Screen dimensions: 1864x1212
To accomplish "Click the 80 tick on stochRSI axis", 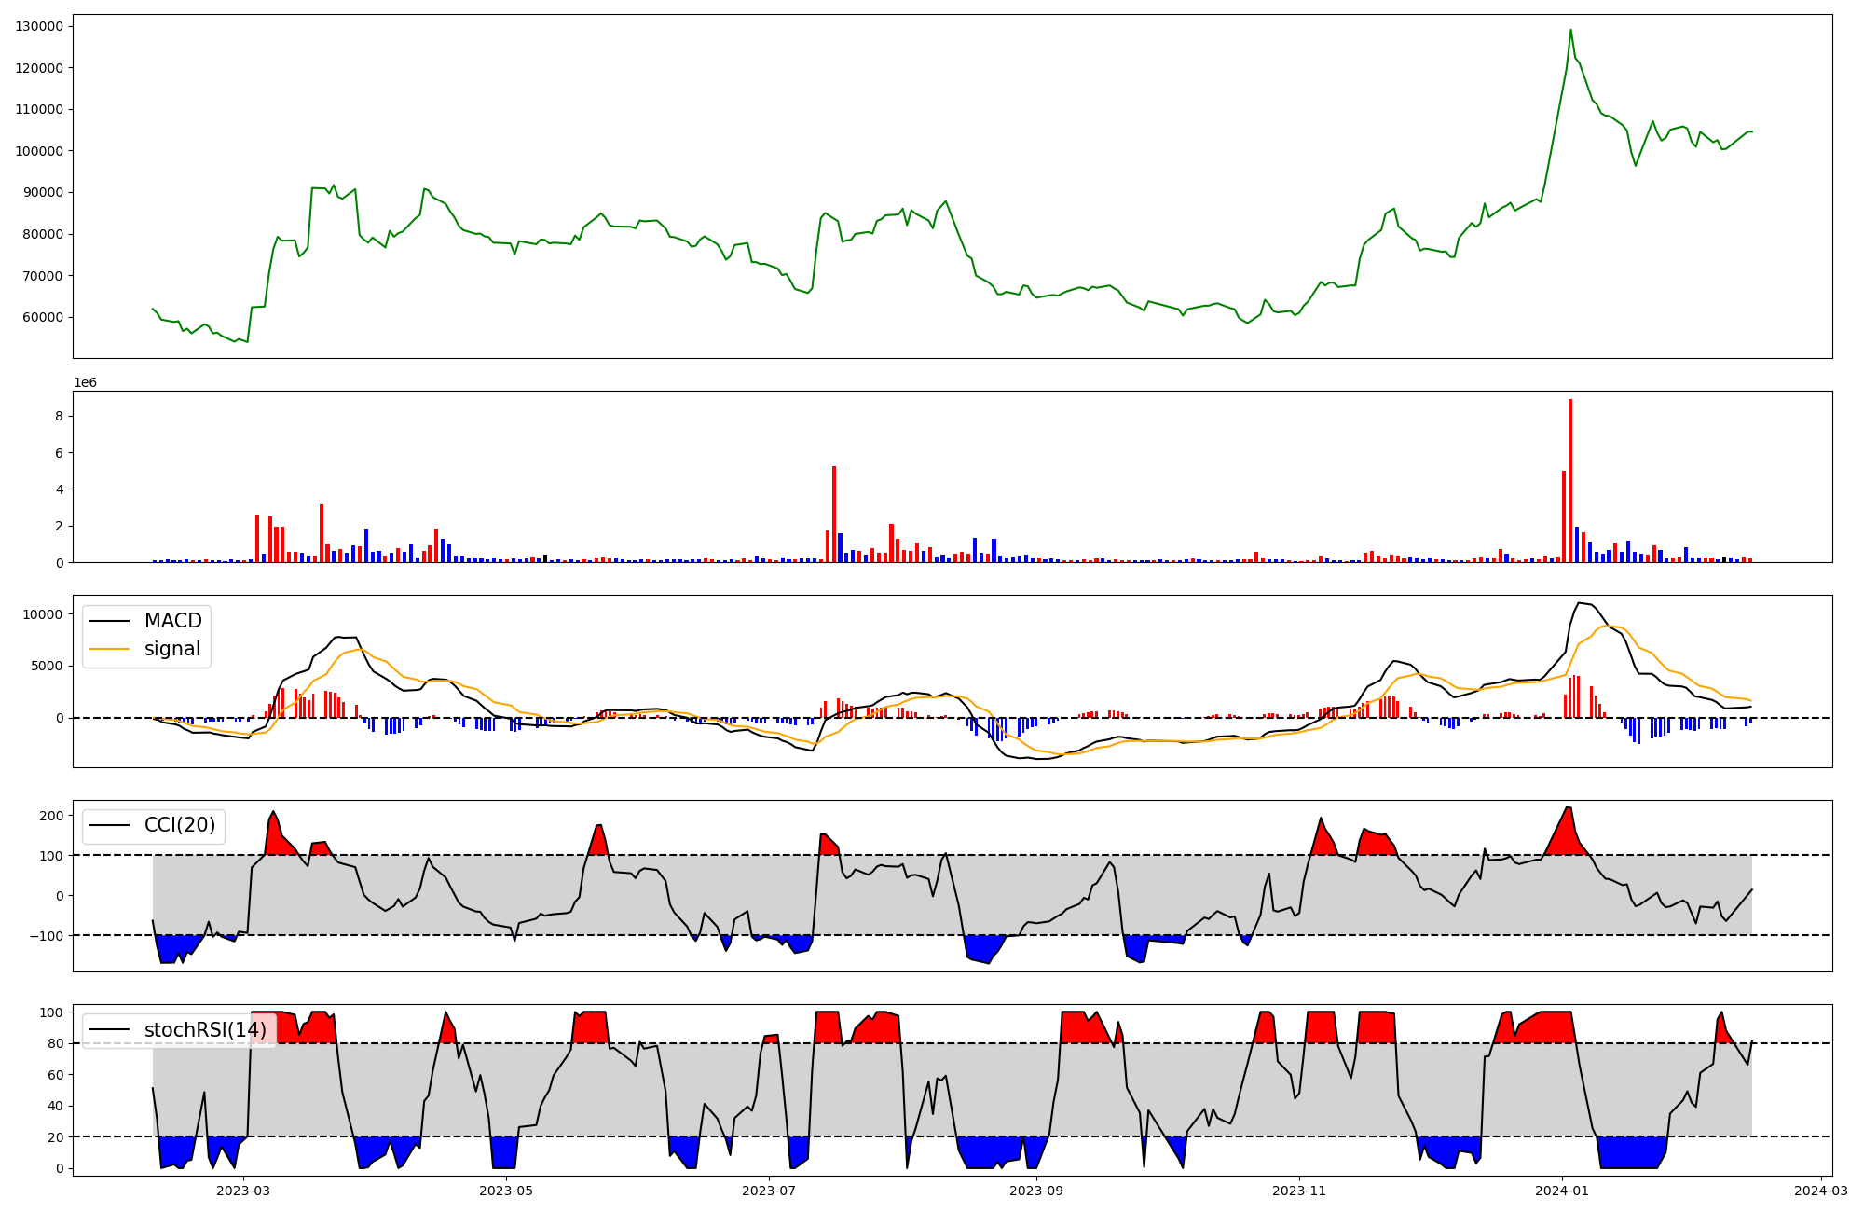I will point(58,1044).
